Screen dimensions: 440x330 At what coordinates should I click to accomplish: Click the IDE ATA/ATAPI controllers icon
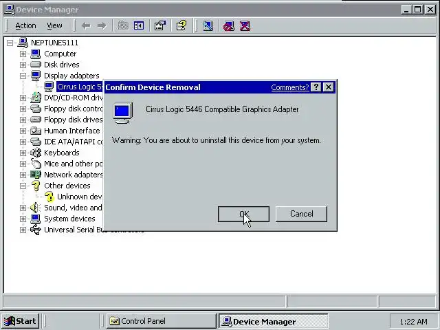36,142
